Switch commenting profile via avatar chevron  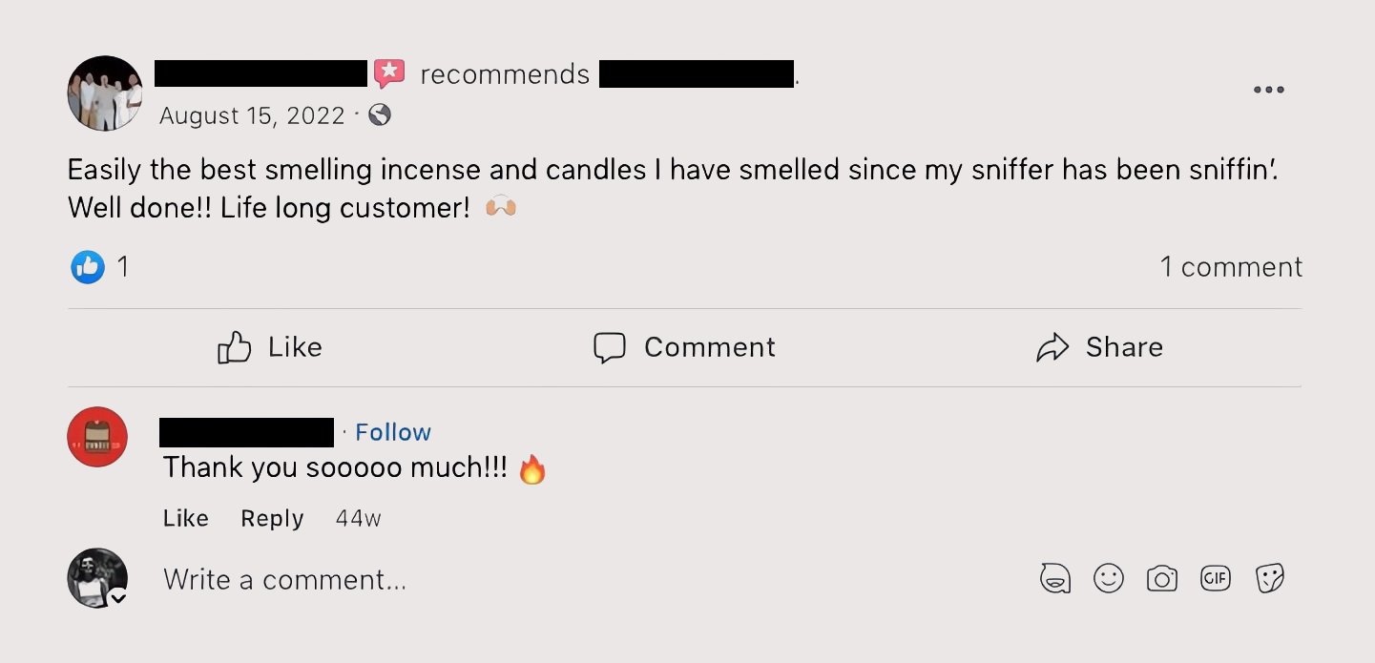coord(118,598)
